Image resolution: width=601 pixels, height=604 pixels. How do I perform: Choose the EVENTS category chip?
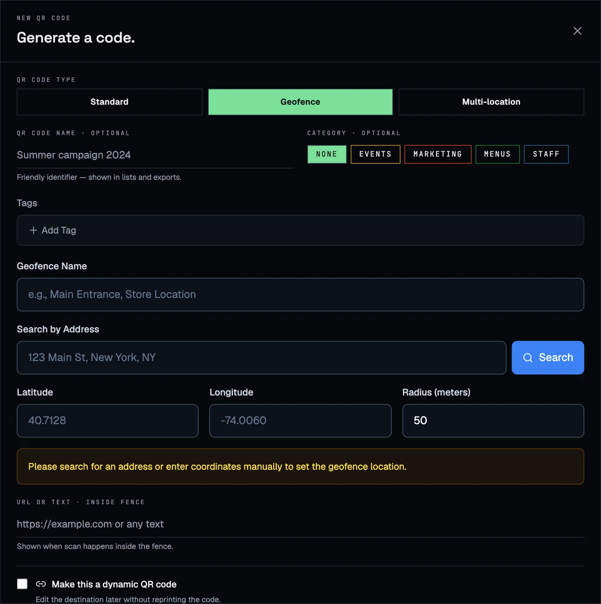click(375, 154)
